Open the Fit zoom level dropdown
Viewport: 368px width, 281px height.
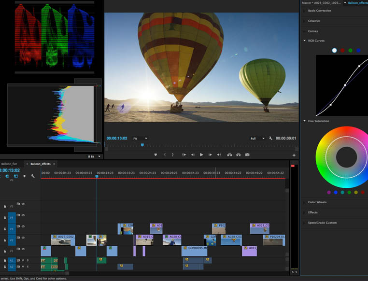pos(140,139)
